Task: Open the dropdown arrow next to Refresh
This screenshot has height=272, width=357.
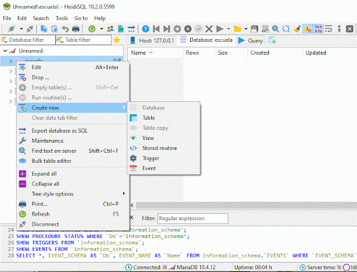Action: coord(102,29)
